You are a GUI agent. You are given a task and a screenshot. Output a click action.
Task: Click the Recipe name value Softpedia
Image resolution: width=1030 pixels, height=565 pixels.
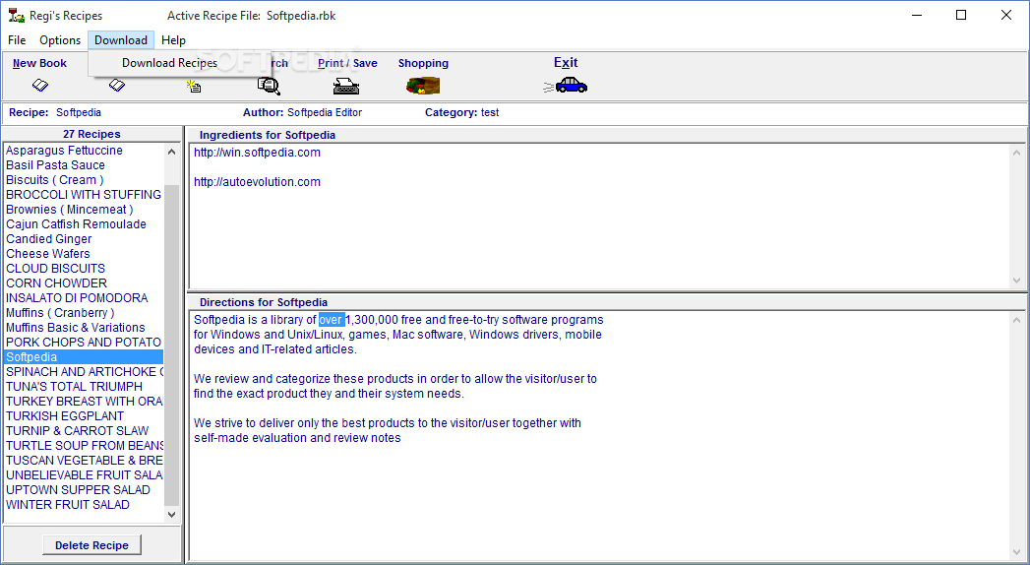click(x=79, y=113)
